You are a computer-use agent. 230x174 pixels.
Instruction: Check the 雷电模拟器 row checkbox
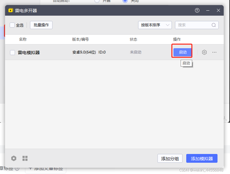pos(12,53)
